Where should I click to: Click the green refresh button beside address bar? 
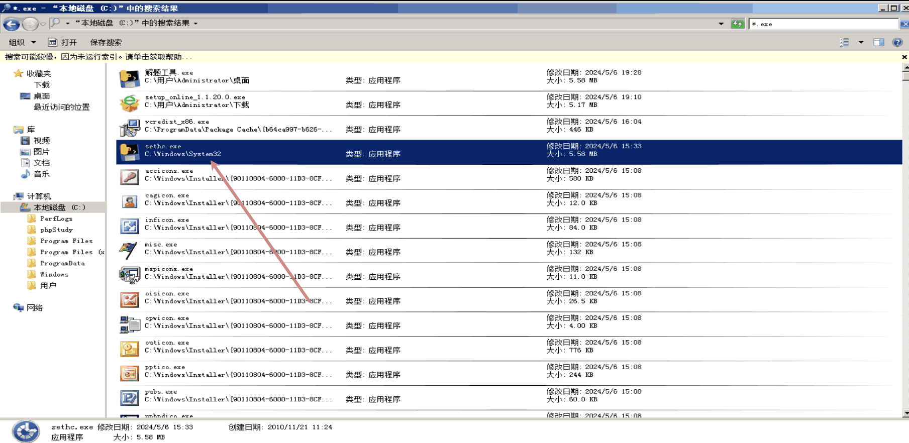(737, 24)
